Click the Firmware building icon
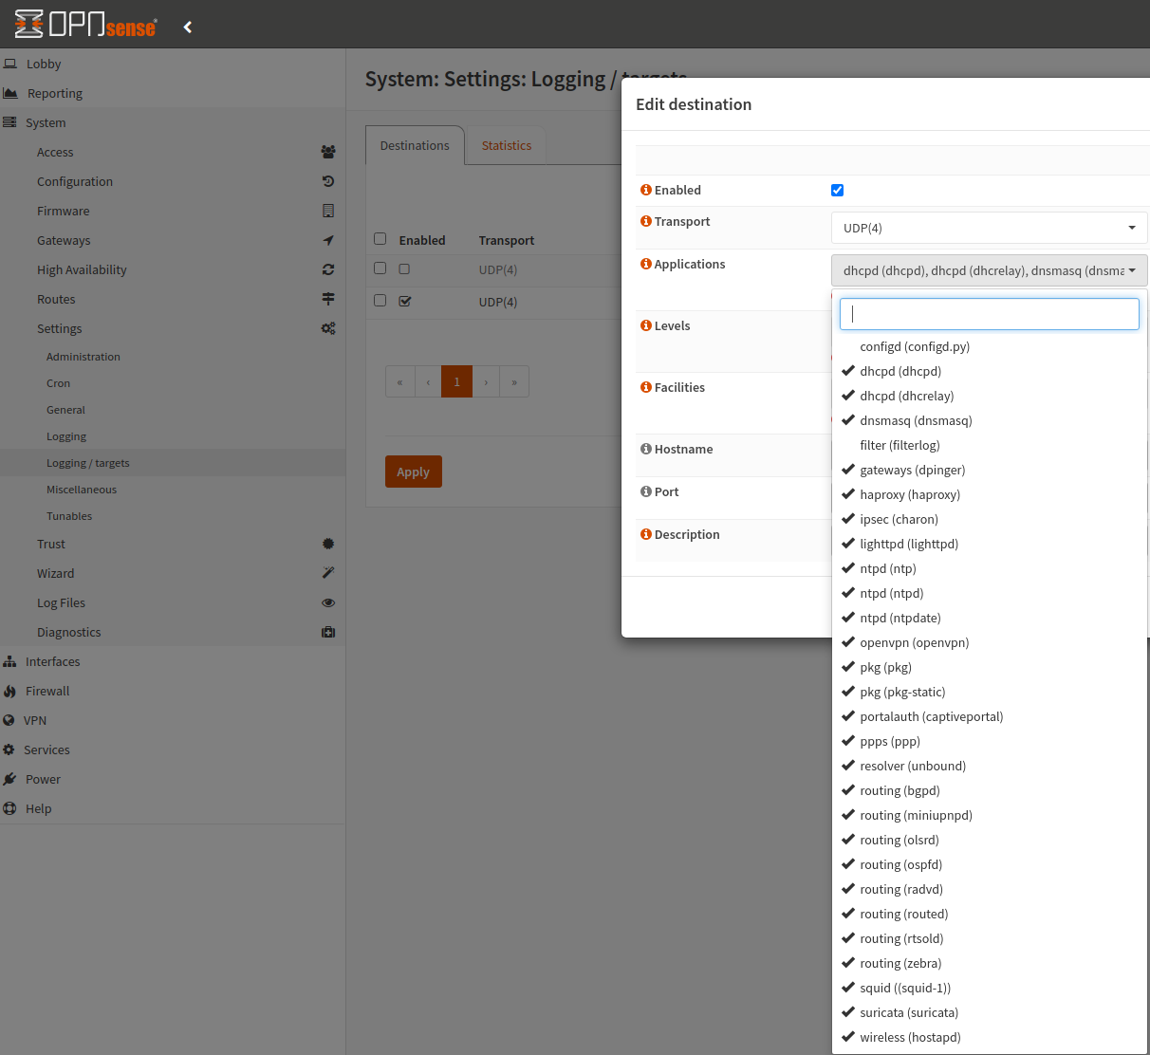The height and width of the screenshot is (1055, 1150). (328, 211)
